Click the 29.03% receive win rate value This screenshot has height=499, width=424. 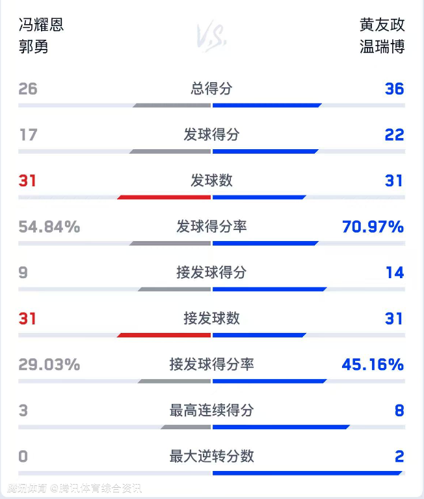coord(49,364)
